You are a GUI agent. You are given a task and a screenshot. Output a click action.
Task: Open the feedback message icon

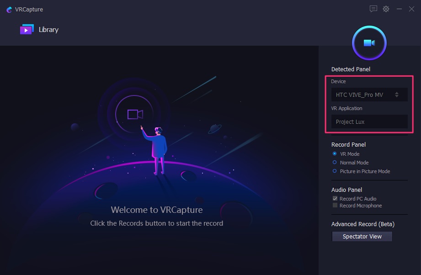[373, 9]
